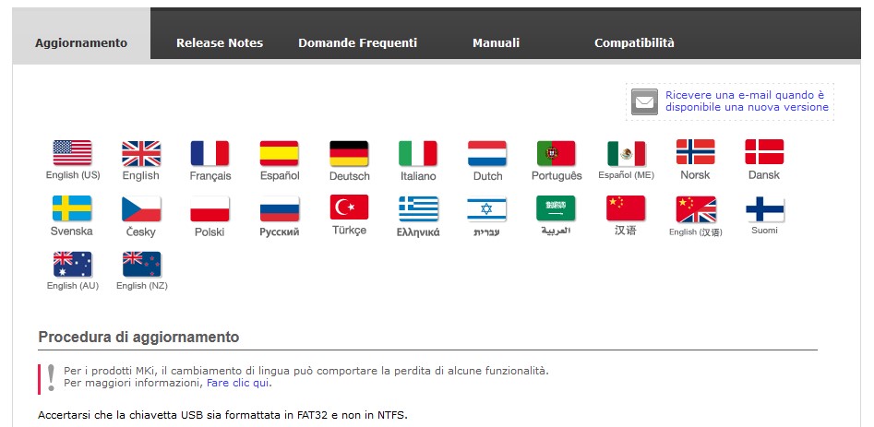The width and height of the screenshot is (874, 427).
Task: Select the English (US) flag icon
Action: pos(73,153)
